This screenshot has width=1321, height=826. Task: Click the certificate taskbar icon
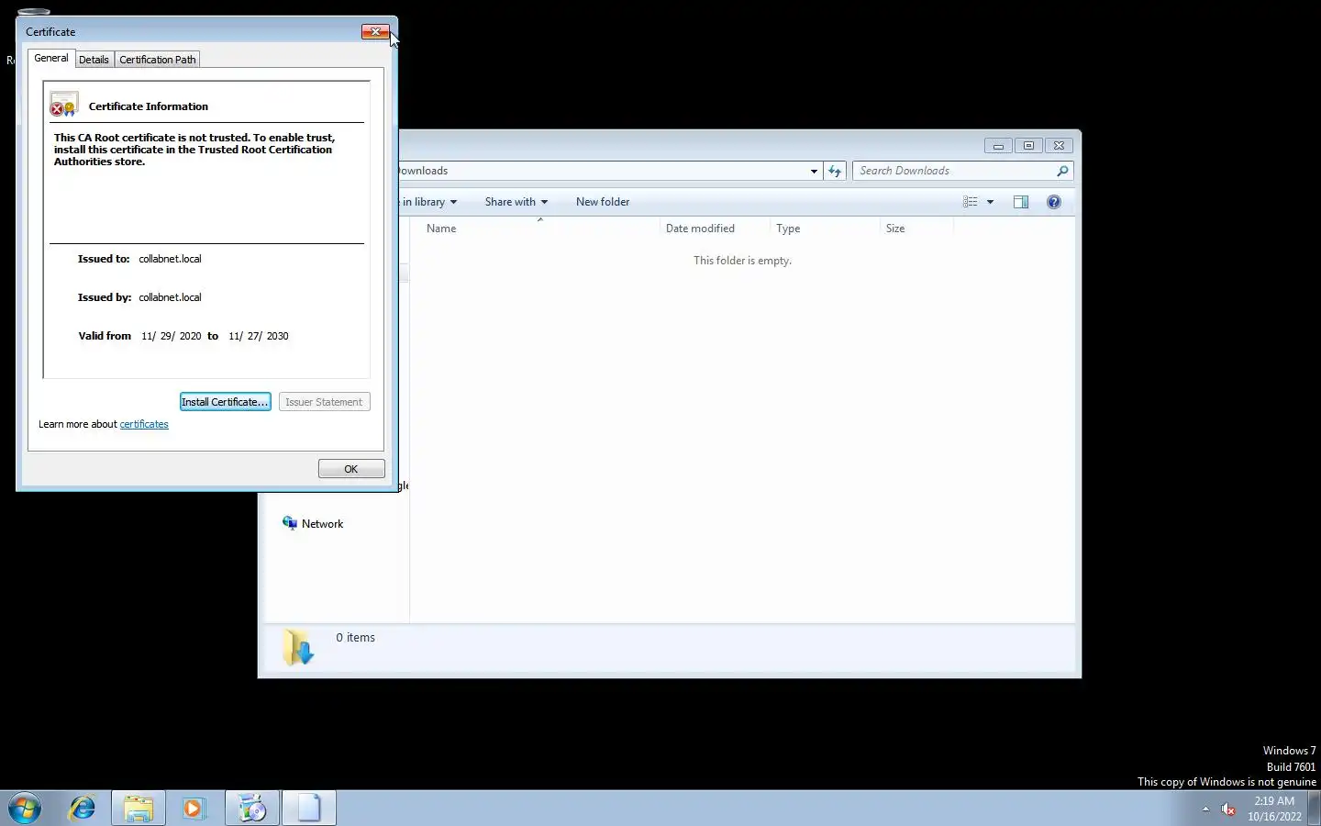click(x=252, y=809)
